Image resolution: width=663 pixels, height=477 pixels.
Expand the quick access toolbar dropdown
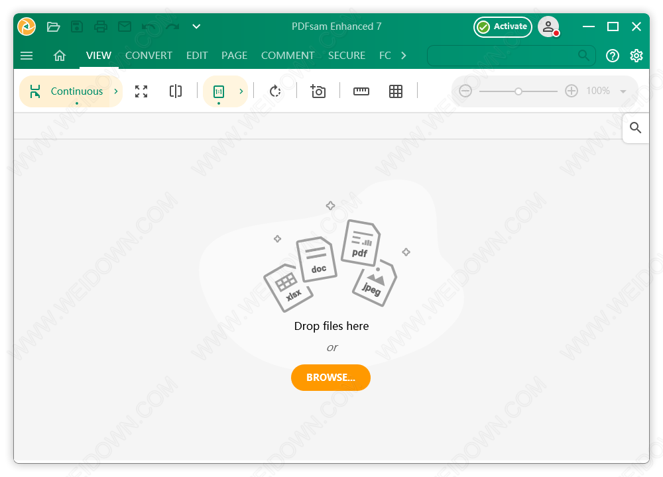pos(196,26)
